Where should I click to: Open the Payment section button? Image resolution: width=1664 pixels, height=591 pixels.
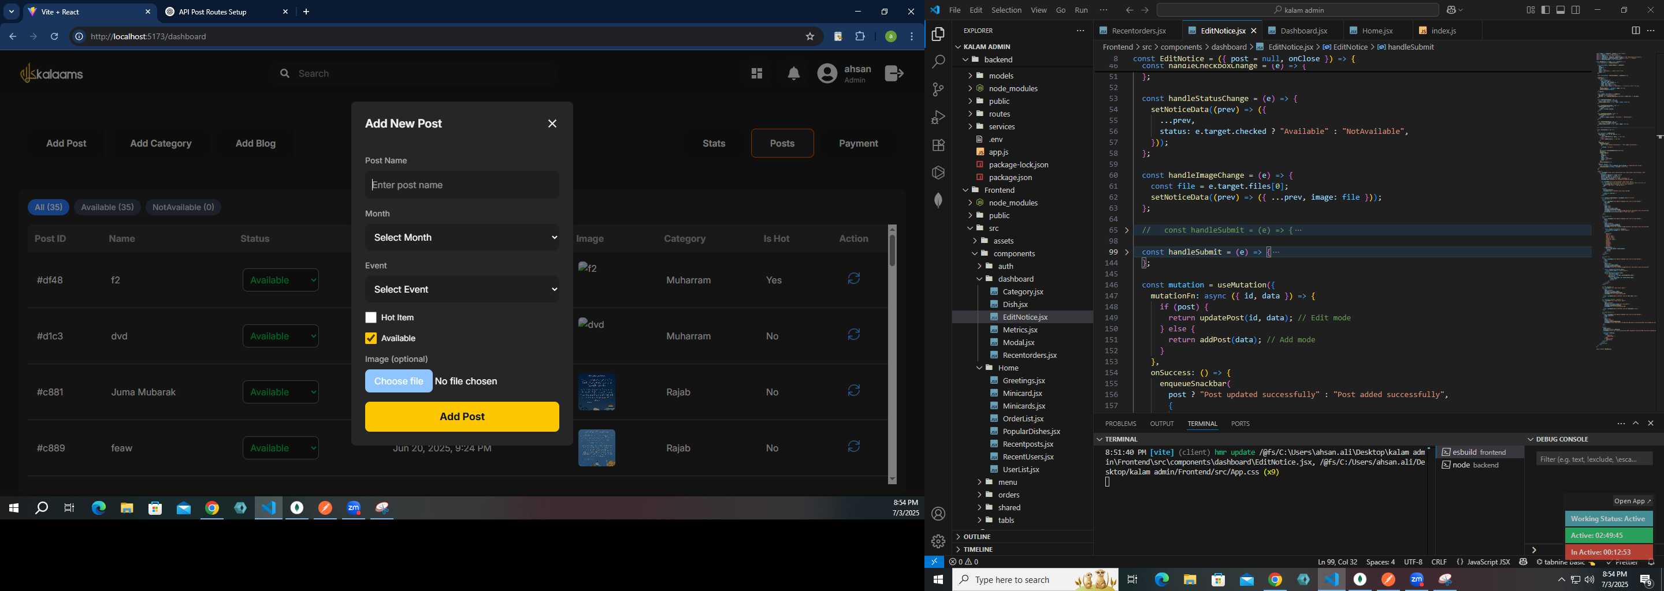pos(859,143)
